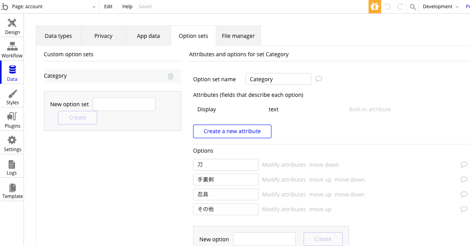Click comment icon beside option set name
Image resolution: width=470 pixels, height=246 pixels.
(319, 79)
